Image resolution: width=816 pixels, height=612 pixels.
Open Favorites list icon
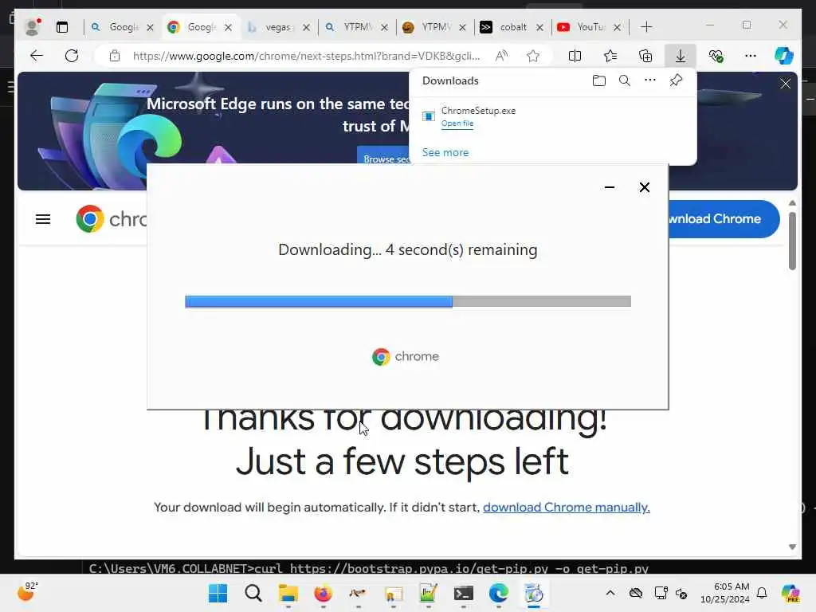point(610,56)
